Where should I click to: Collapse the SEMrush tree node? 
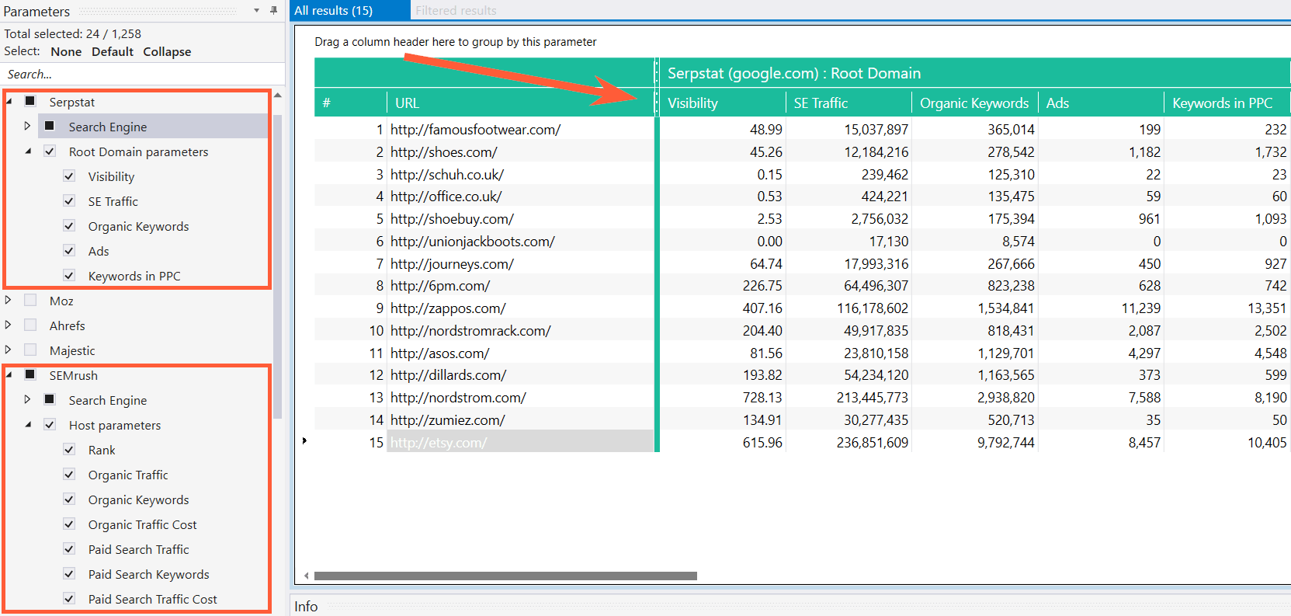coord(9,375)
